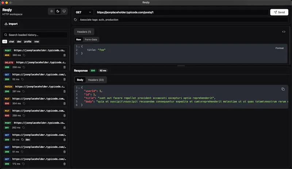Switch to dark theme moon icon
Image resolution: width=292 pixels, height=169 pixels.
coord(58,11)
